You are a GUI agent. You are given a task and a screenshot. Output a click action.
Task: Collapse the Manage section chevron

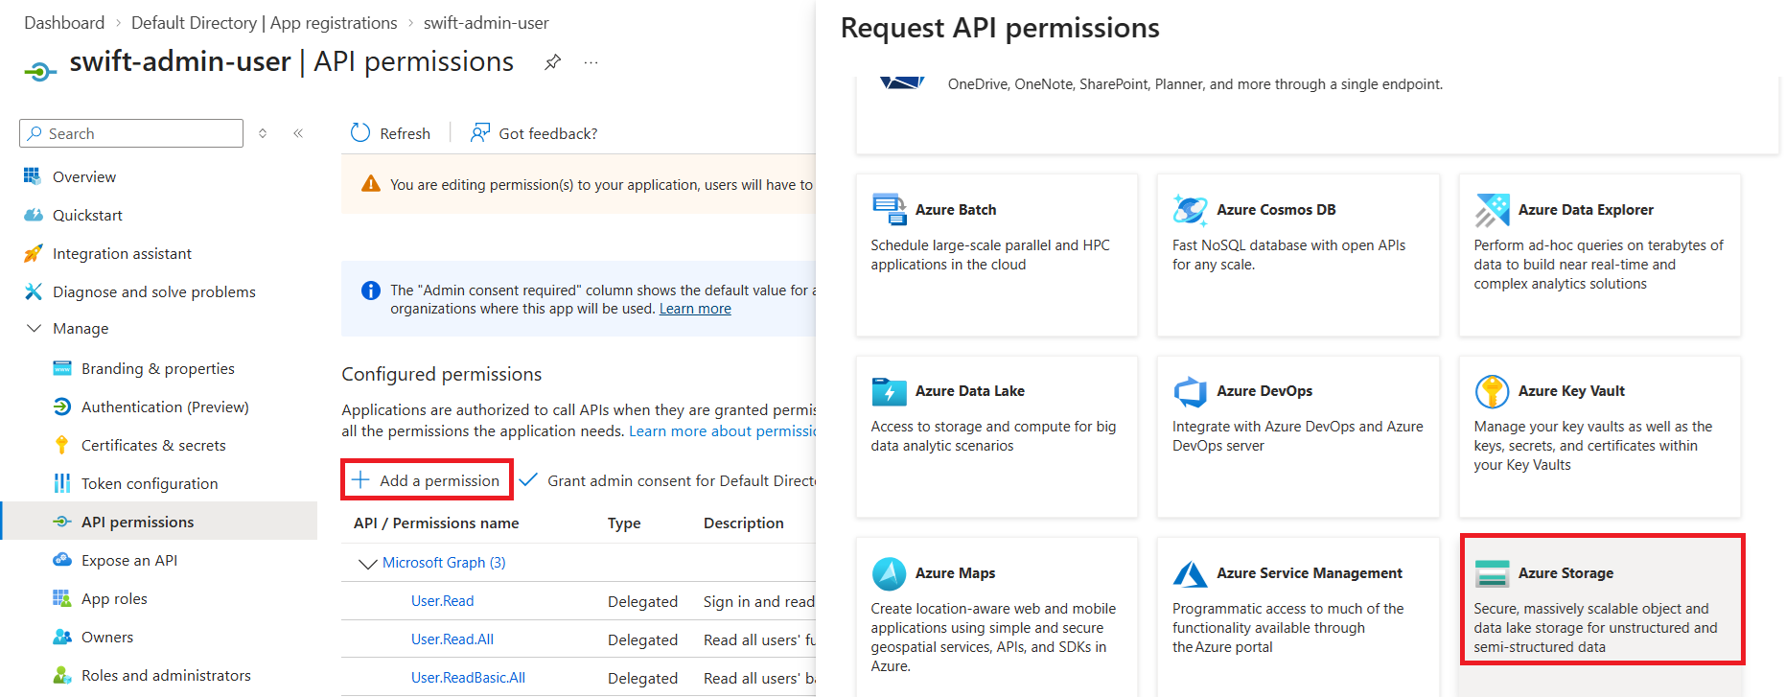click(x=34, y=328)
